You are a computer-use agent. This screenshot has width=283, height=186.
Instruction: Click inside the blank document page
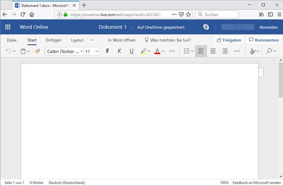[x=139, y=121]
